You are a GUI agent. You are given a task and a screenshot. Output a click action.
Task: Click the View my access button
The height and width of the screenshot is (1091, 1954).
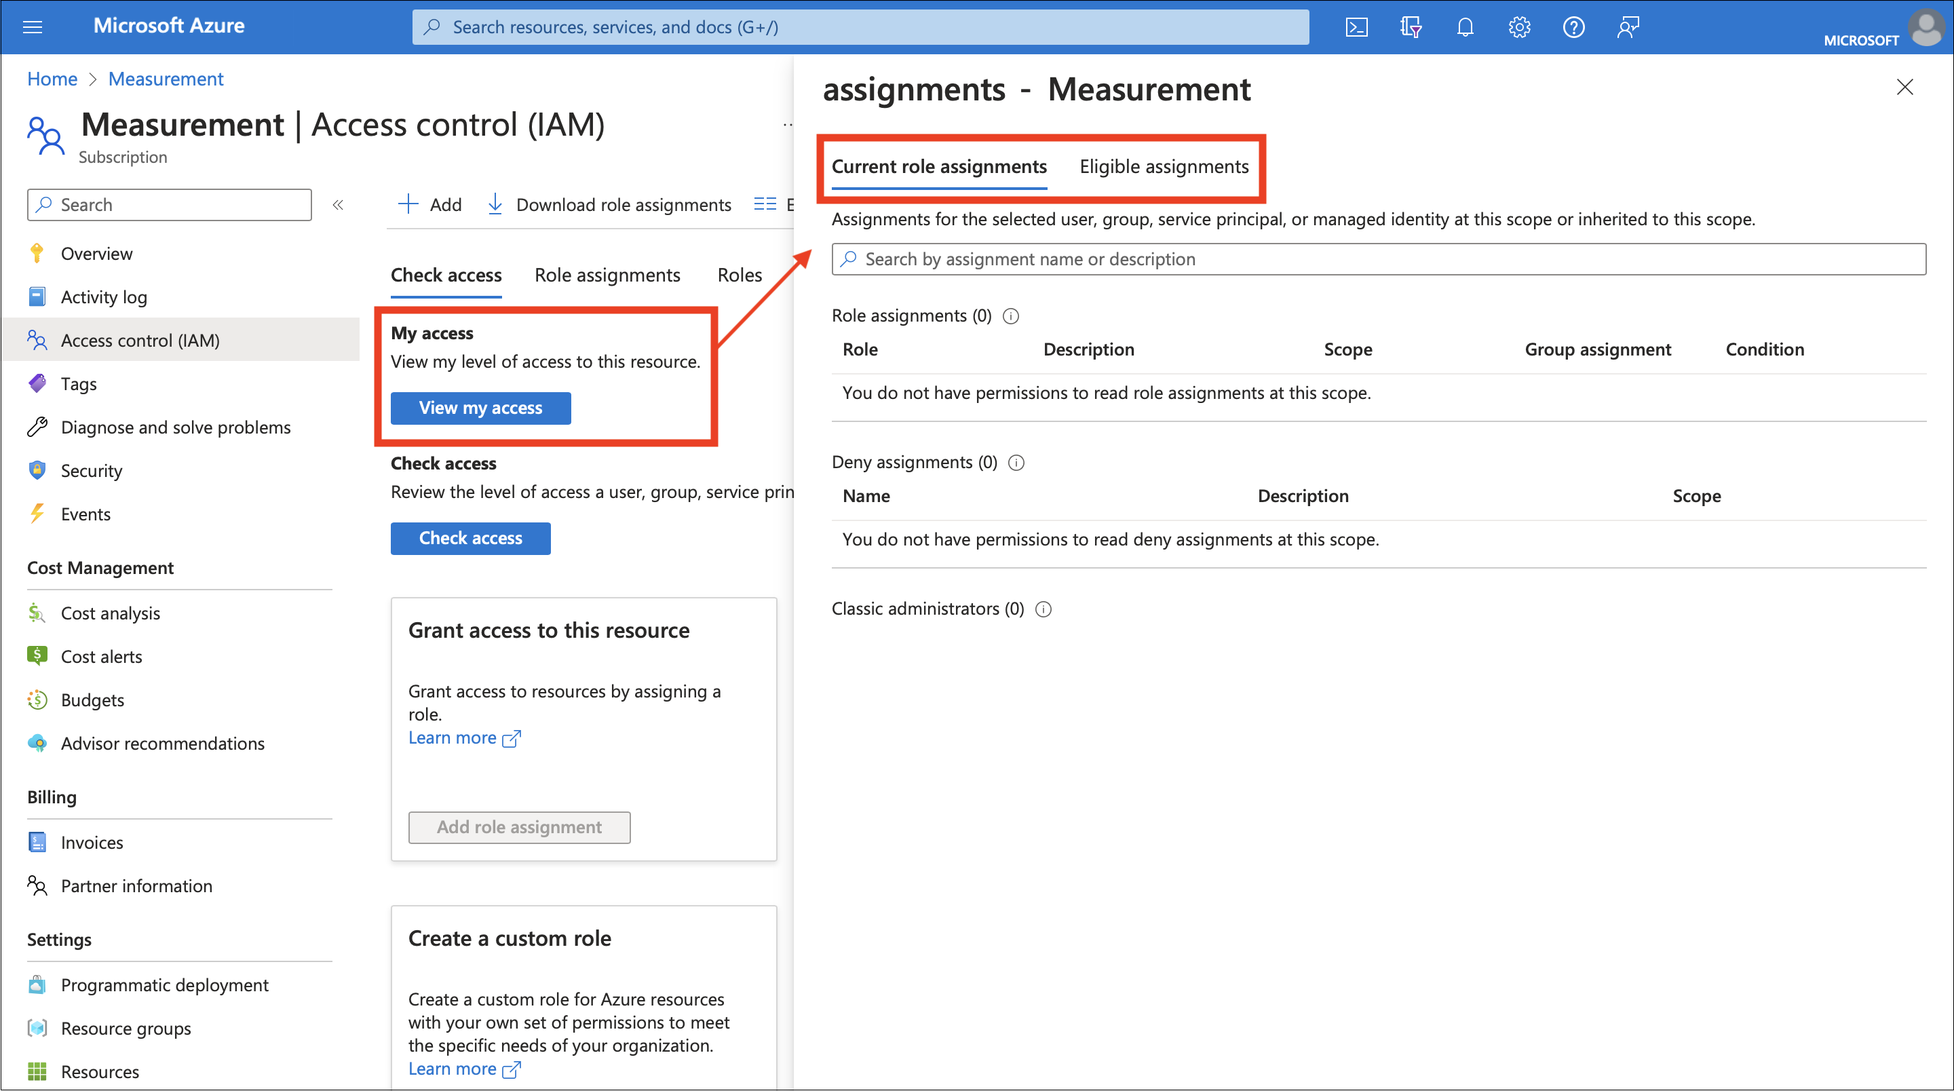(479, 406)
